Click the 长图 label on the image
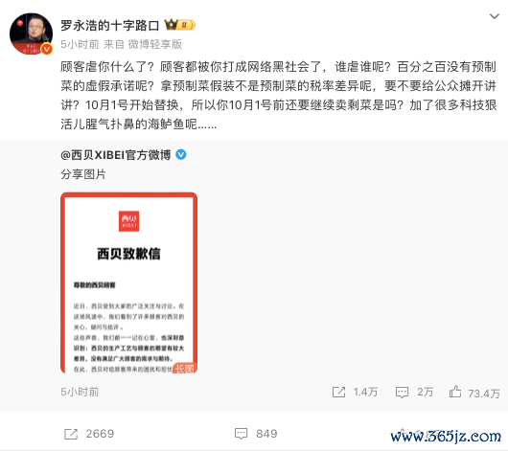The width and height of the screenshot is (508, 451). click(x=185, y=368)
